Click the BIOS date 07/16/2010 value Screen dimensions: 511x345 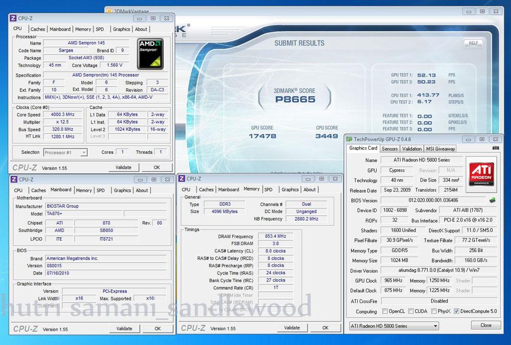click(x=106, y=273)
